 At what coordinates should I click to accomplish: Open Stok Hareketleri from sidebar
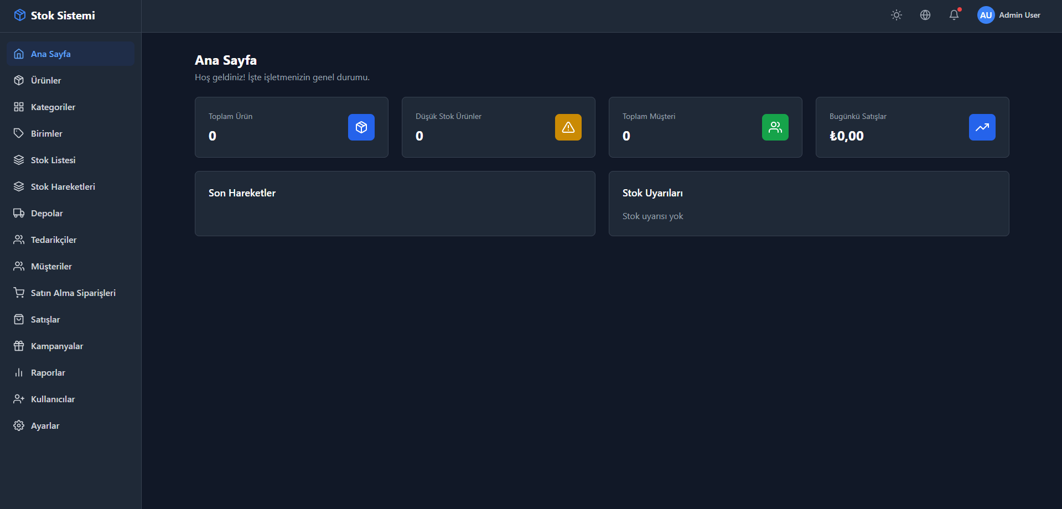coord(70,186)
